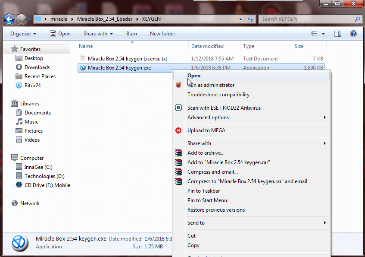This screenshot has width=365, height=257.
Task: Click the back navigation arrow
Action: (x=9, y=19)
